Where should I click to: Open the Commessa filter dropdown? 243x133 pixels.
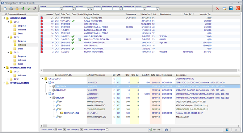coord(74,9)
